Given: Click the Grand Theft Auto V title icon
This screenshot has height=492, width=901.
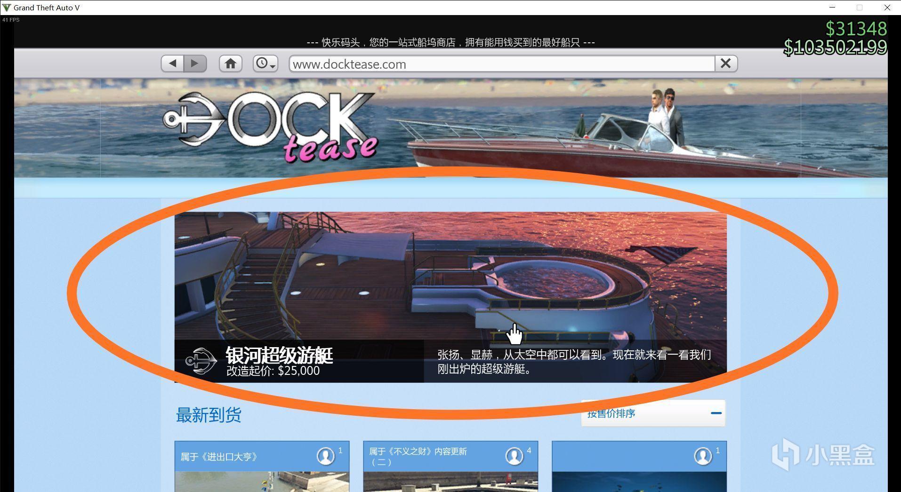Looking at the screenshot, I should coord(7,8).
